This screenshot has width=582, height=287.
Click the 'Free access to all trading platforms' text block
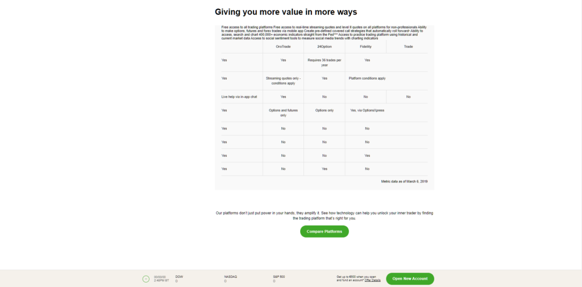click(x=325, y=32)
